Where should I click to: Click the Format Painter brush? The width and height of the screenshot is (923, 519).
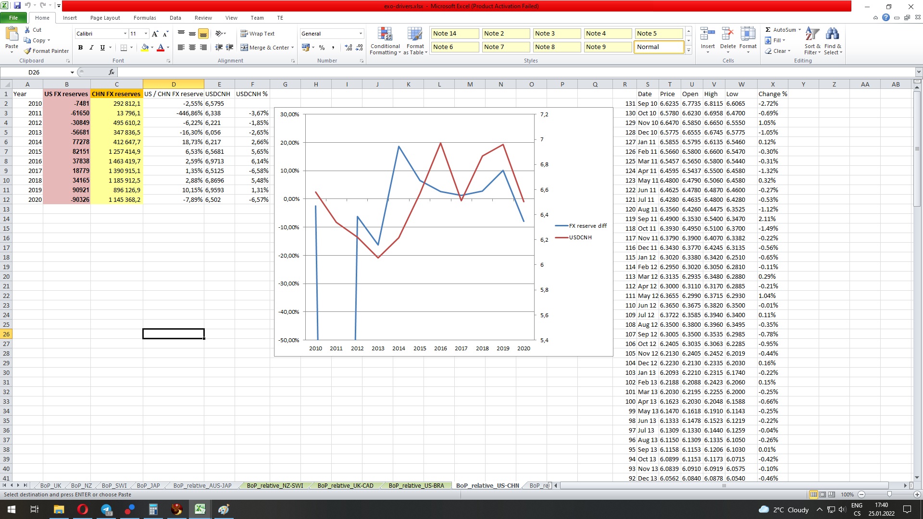click(x=27, y=51)
